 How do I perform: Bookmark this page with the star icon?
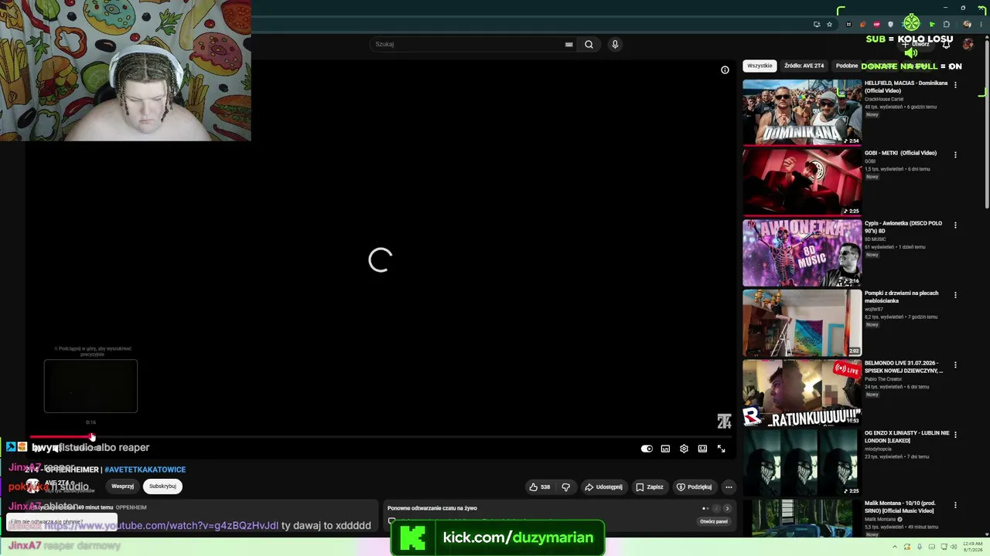point(829,24)
